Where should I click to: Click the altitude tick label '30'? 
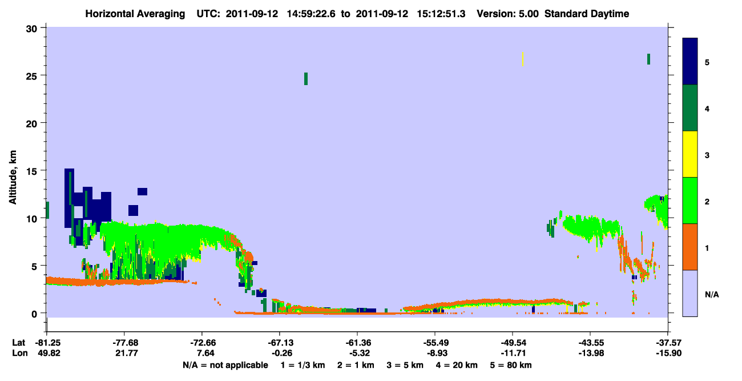click(33, 28)
